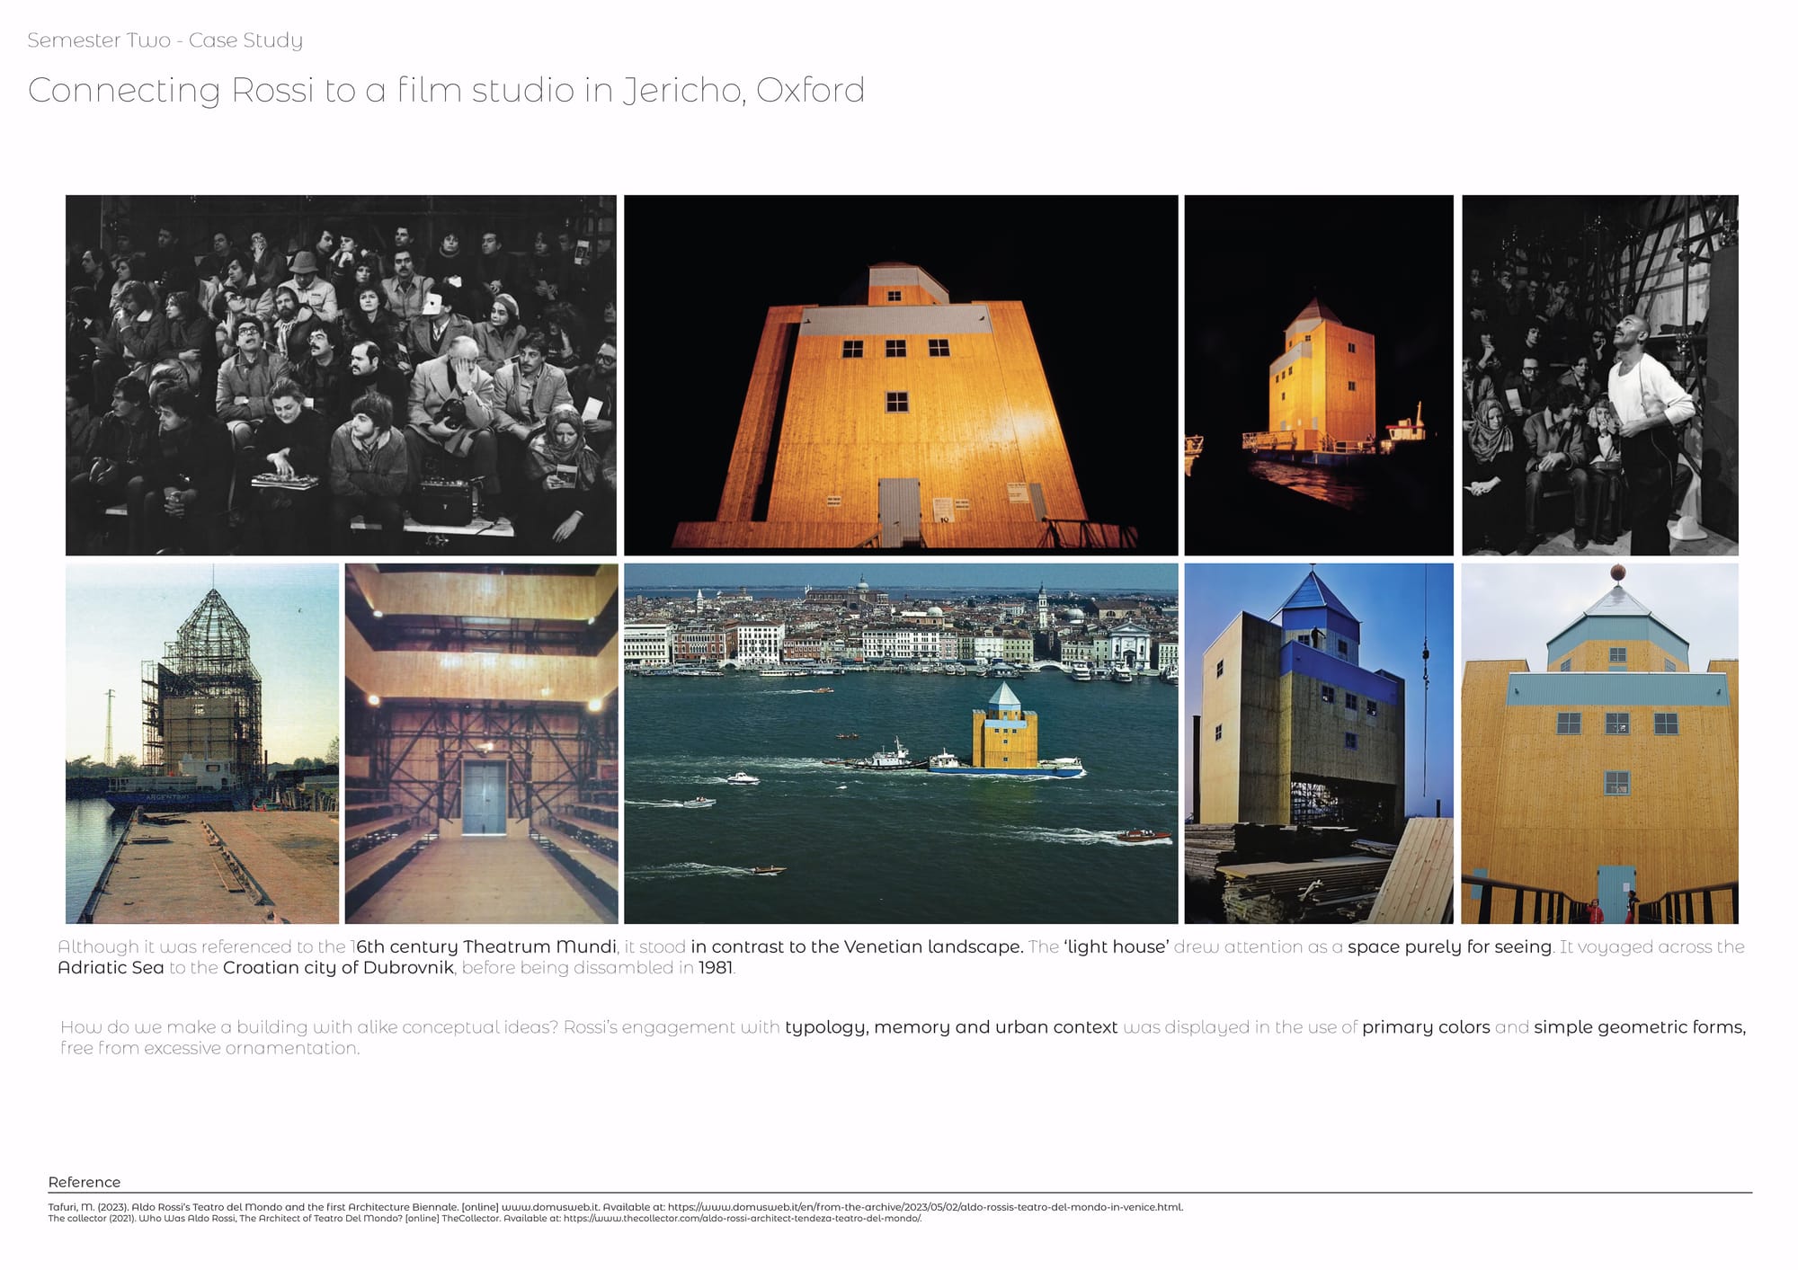Open the aerial Venice lagoon photo

coord(900,743)
